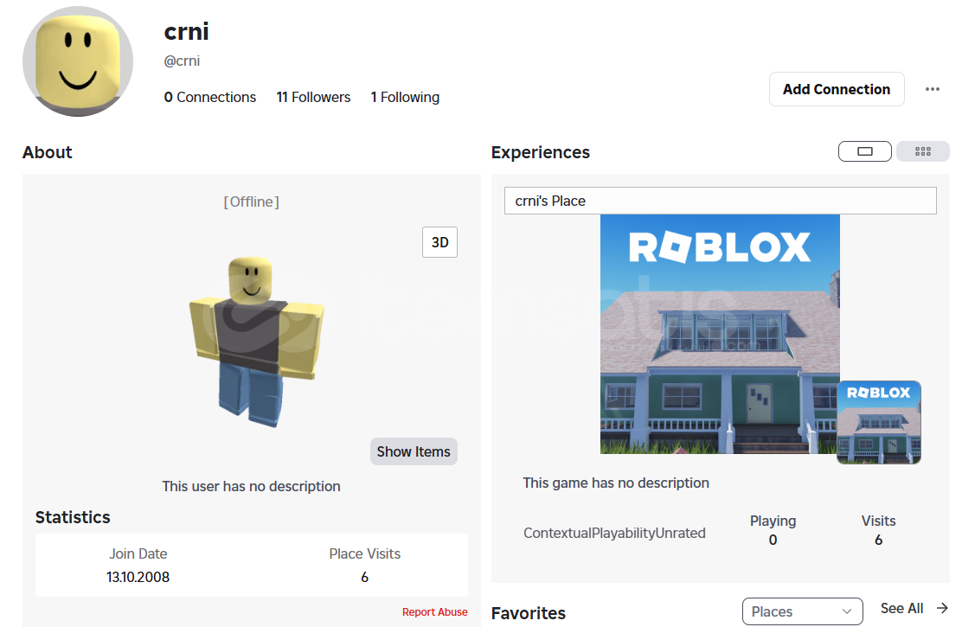The width and height of the screenshot is (962, 627).
Task: Click the See All favorites link
Action: [901, 608]
